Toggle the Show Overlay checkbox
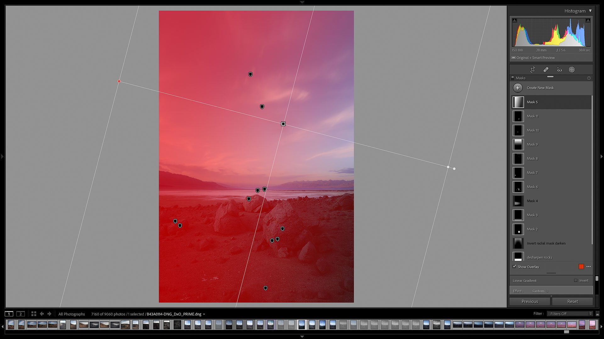 click(x=514, y=266)
